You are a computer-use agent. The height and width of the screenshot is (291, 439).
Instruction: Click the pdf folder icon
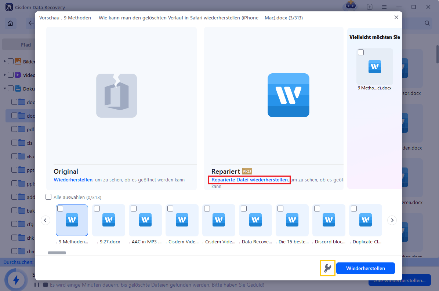click(x=22, y=129)
